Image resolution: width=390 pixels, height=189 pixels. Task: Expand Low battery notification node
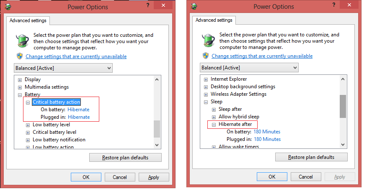coord(28,140)
